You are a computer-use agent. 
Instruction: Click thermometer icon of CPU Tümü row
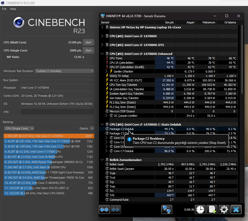[x=107, y=58]
